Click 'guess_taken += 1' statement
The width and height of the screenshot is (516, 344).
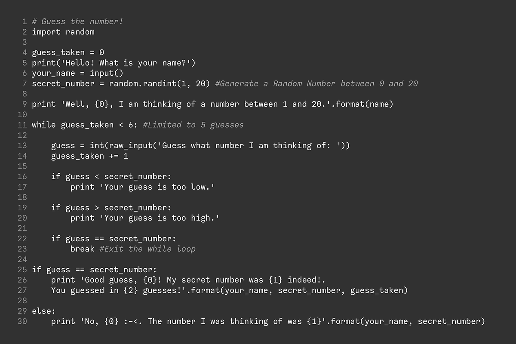click(89, 156)
